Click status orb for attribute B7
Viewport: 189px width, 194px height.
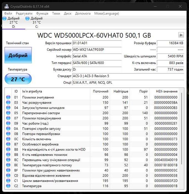tap(8, 144)
